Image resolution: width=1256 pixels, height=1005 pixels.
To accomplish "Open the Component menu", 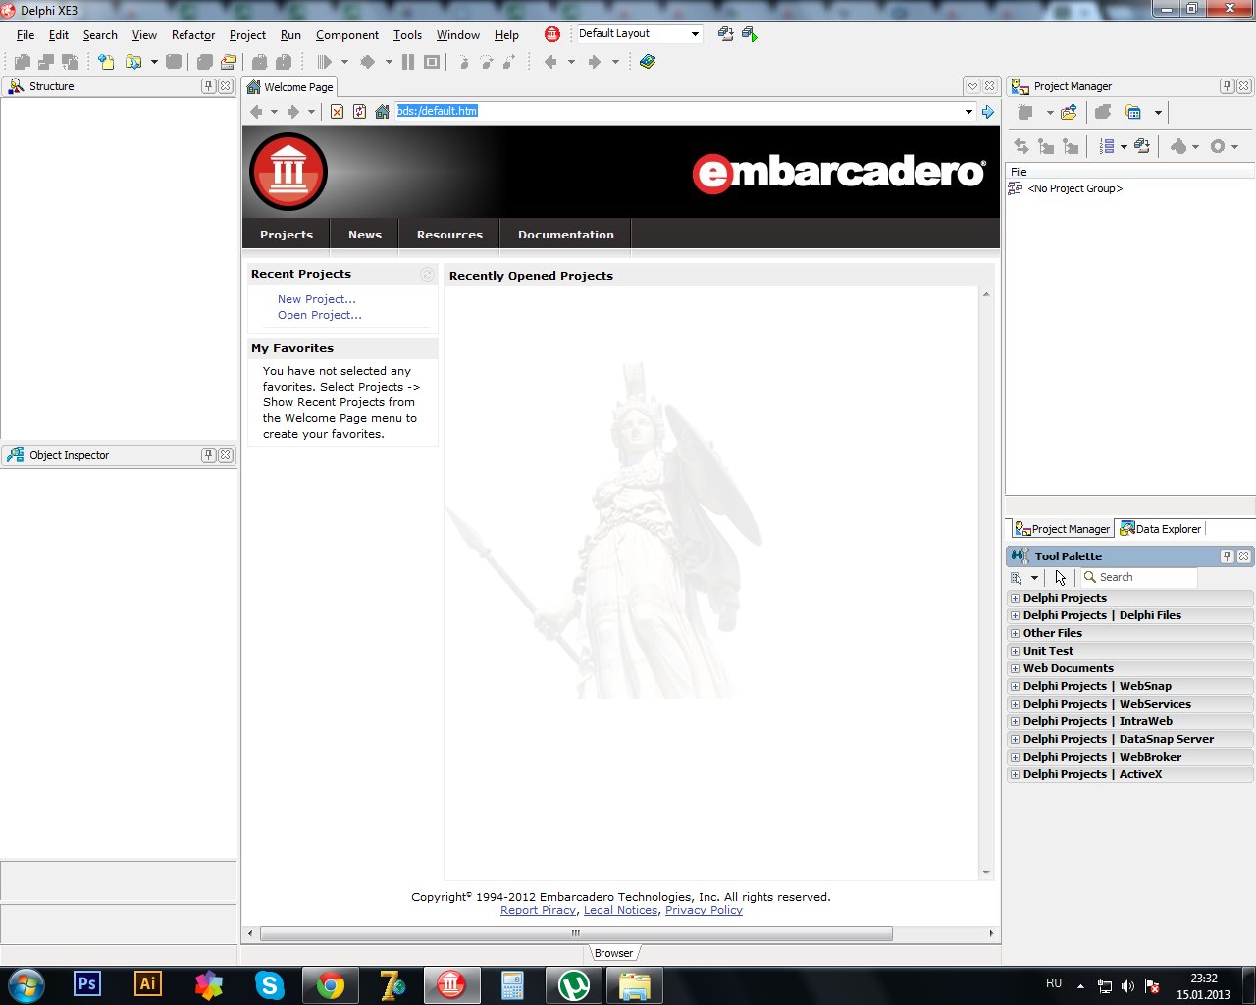I will (x=347, y=35).
